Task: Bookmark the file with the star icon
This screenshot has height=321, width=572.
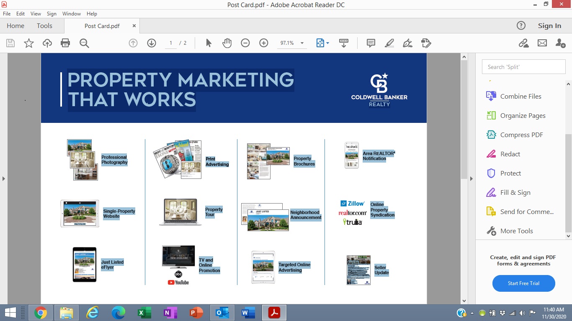Action: coord(29,43)
